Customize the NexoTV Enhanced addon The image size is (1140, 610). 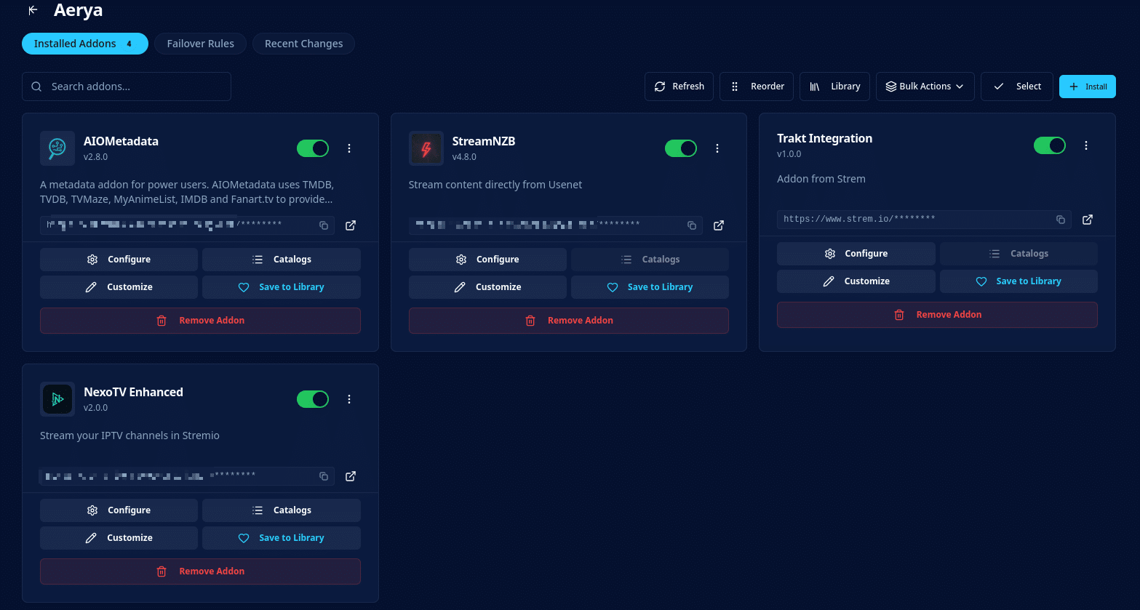[x=119, y=538]
